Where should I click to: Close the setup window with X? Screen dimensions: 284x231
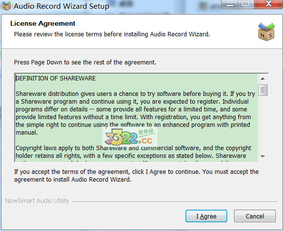click(268, 4)
